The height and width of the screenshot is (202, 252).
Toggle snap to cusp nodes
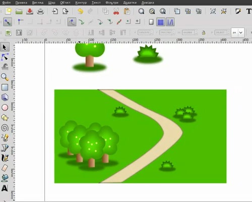click(100, 22)
